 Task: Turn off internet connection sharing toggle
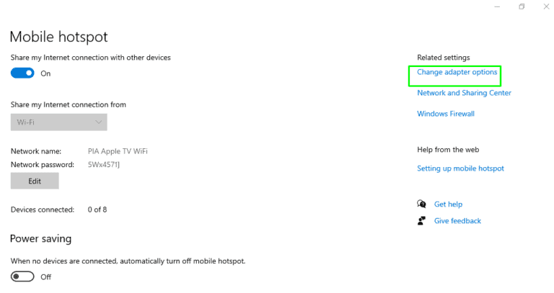[22, 73]
